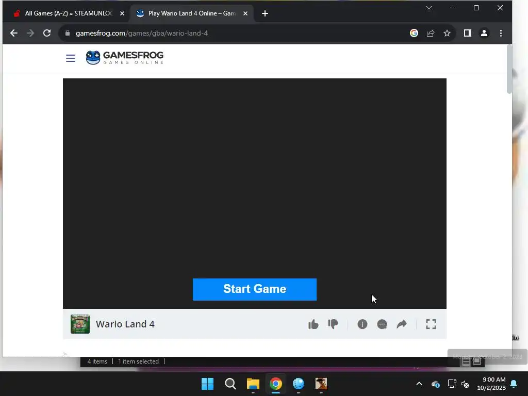Click the Gamesfrog logo
The image size is (528, 396).
point(125,58)
